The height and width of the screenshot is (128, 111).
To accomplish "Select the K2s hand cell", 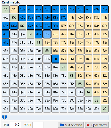I will pyautogui.click(x=105, y=18).
